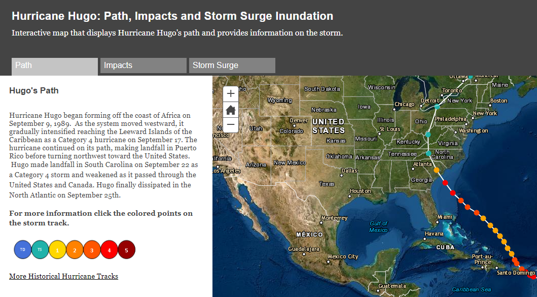Select teal storm point in Ohio

[428, 135]
